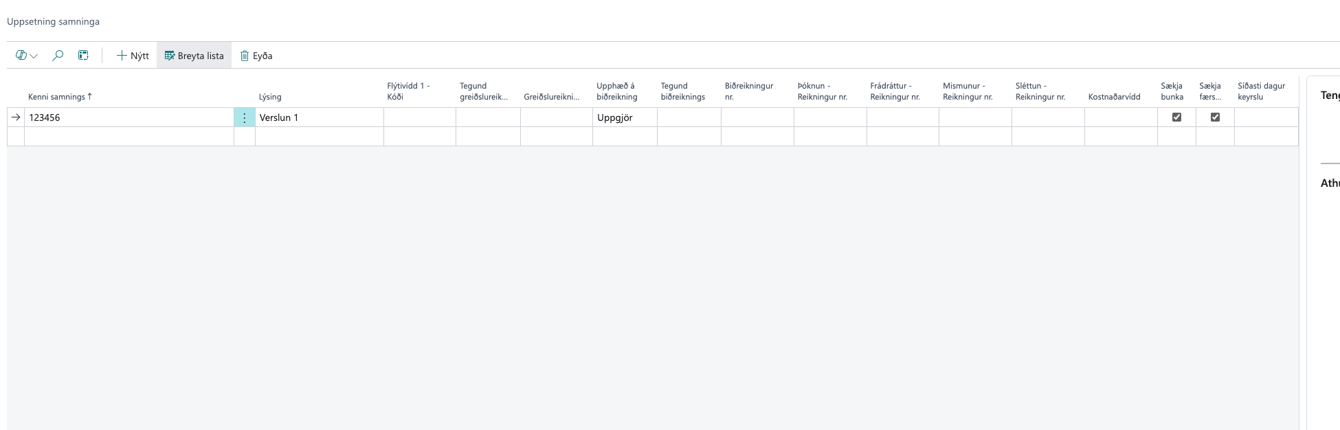This screenshot has height=430, width=1340.
Task: Click the search magnifier icon
Action: coord(58,56)
